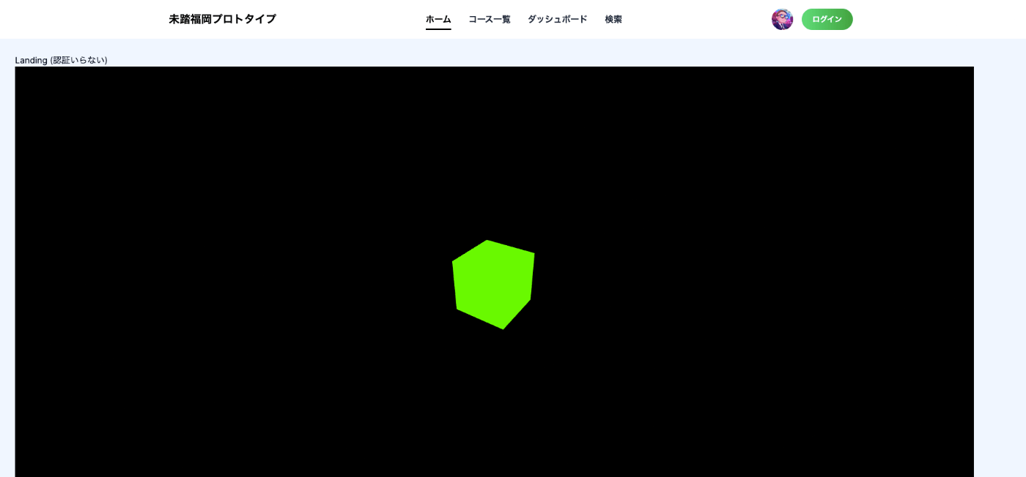
Task: Click the Landing (認証いらない) label text
Action: point(62,60)
